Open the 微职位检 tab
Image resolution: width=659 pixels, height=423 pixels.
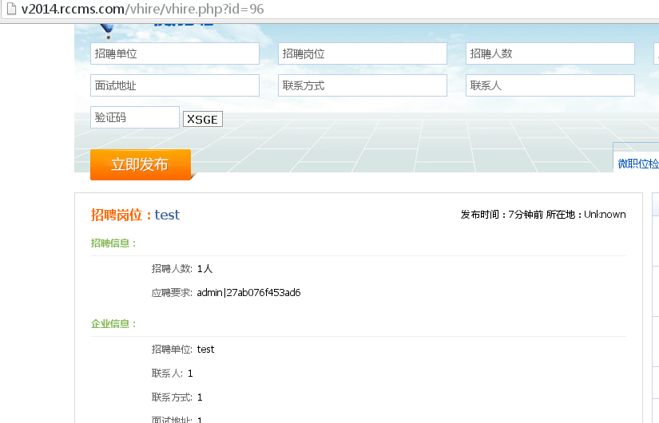tap(637, 163)
